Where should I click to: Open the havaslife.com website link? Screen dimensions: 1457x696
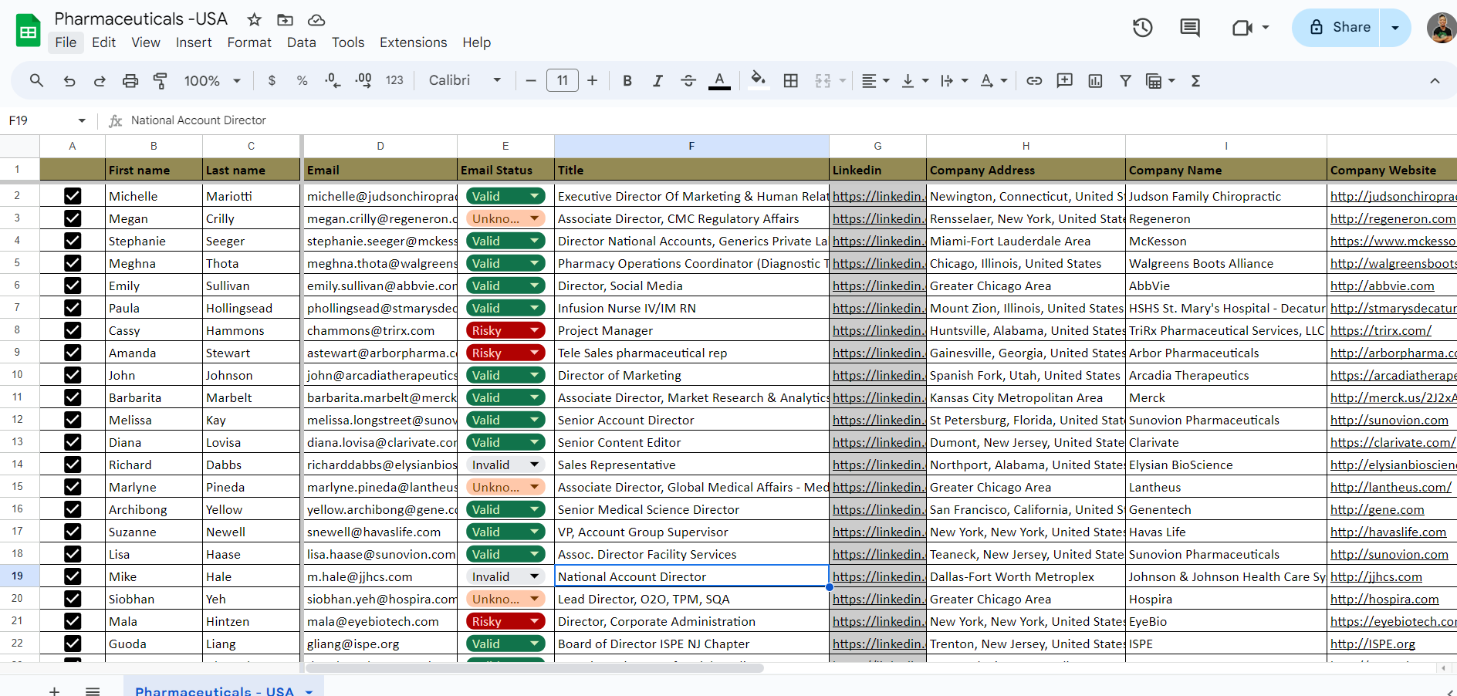[x=1388, y=532]
